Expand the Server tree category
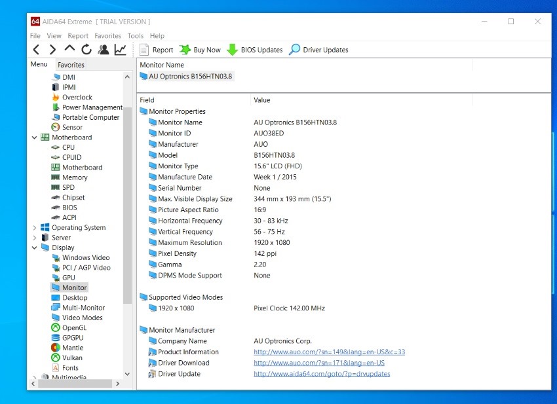Viewport: 557px width, 404px height. (x=35, y=238)
